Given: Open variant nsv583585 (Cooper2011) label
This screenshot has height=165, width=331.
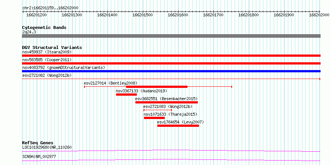Looking at the screenshot, I should [47, 60].
